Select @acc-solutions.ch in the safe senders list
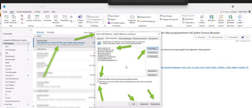 (x=104, y=48)
